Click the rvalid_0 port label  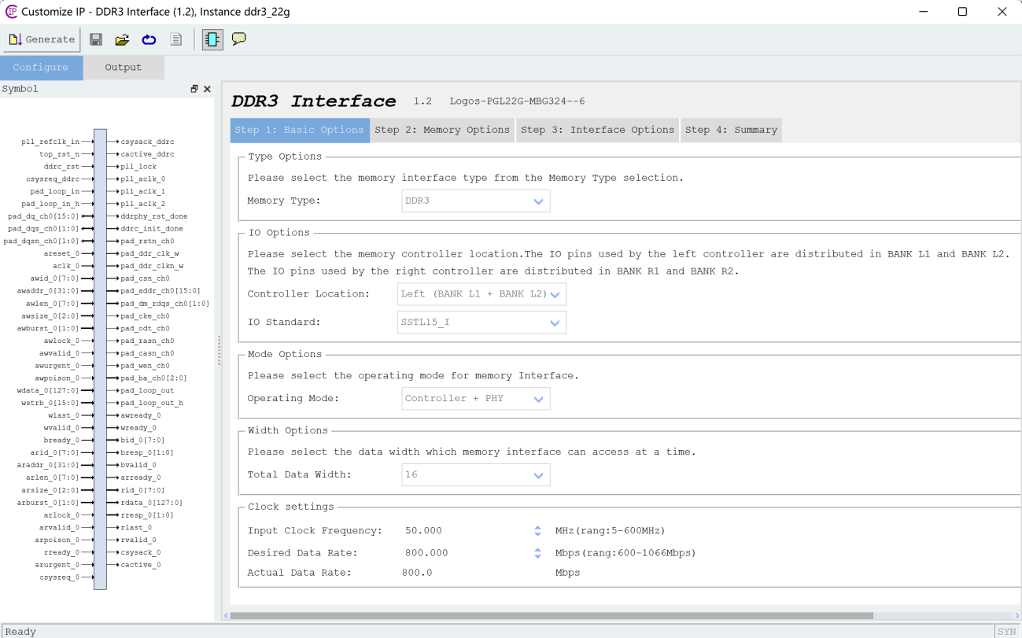coord(138,540)
